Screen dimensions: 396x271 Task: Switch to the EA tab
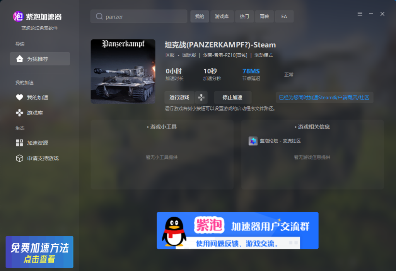tap(284, 16)
